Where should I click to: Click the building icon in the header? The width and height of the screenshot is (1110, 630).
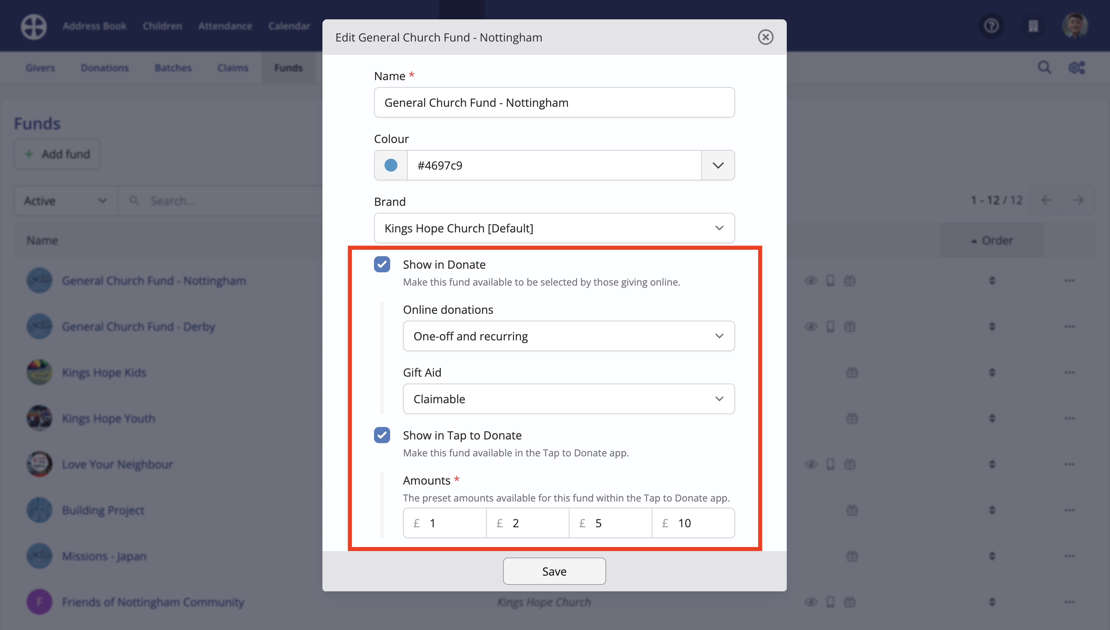tap(1033, 26)
